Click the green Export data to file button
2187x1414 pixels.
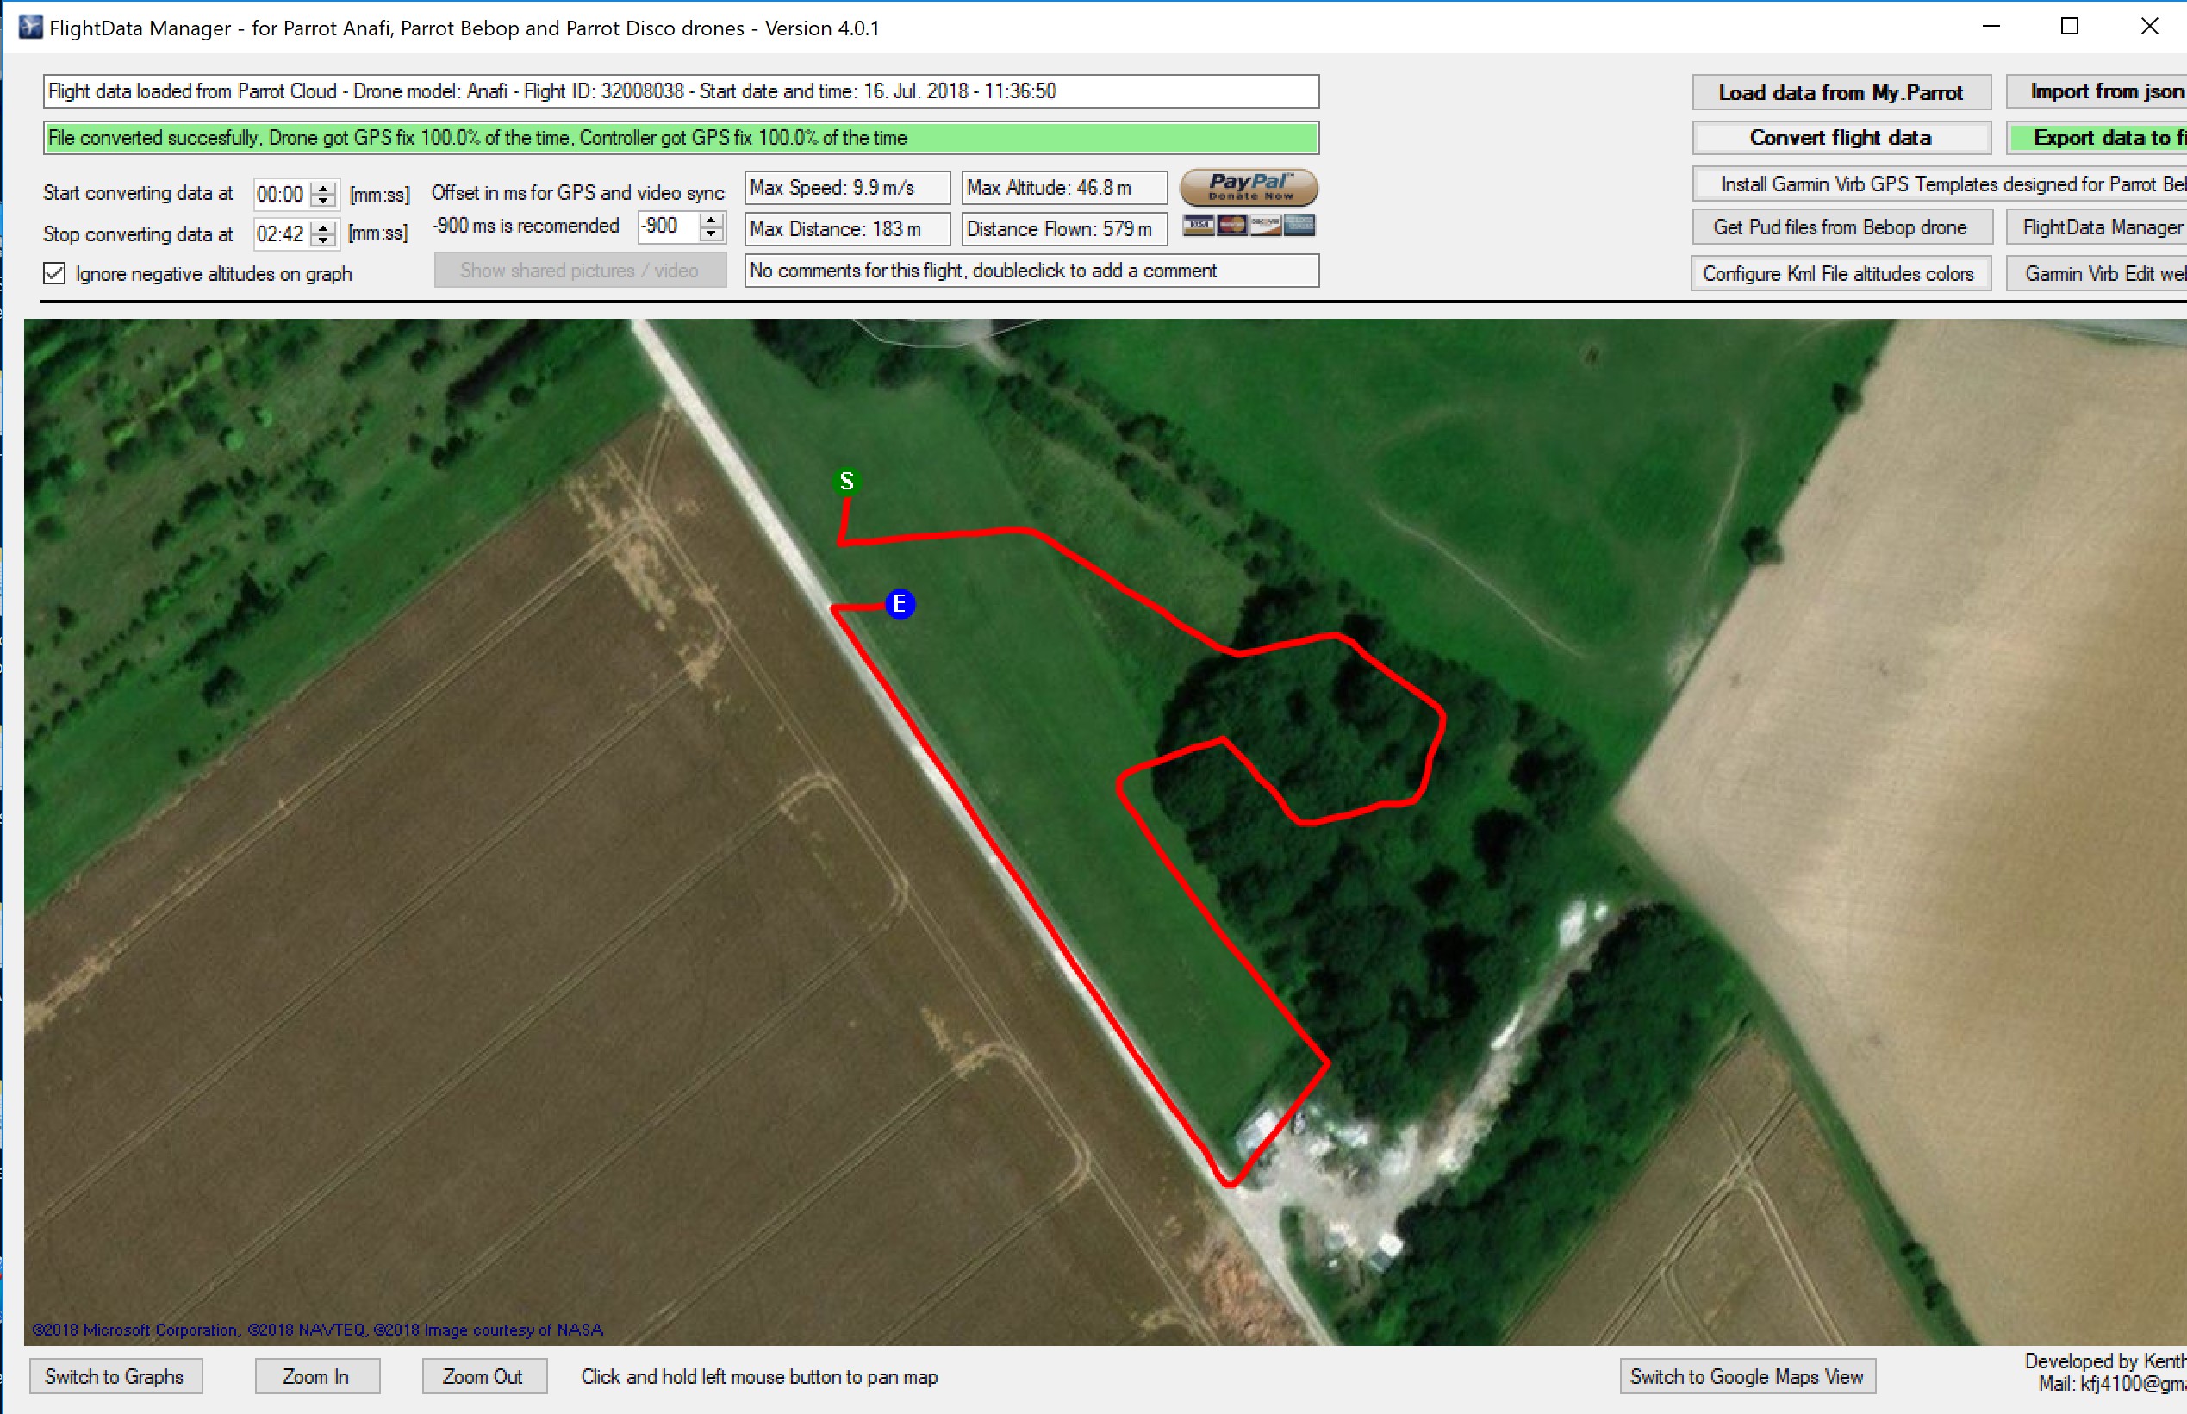point(2099,138)
